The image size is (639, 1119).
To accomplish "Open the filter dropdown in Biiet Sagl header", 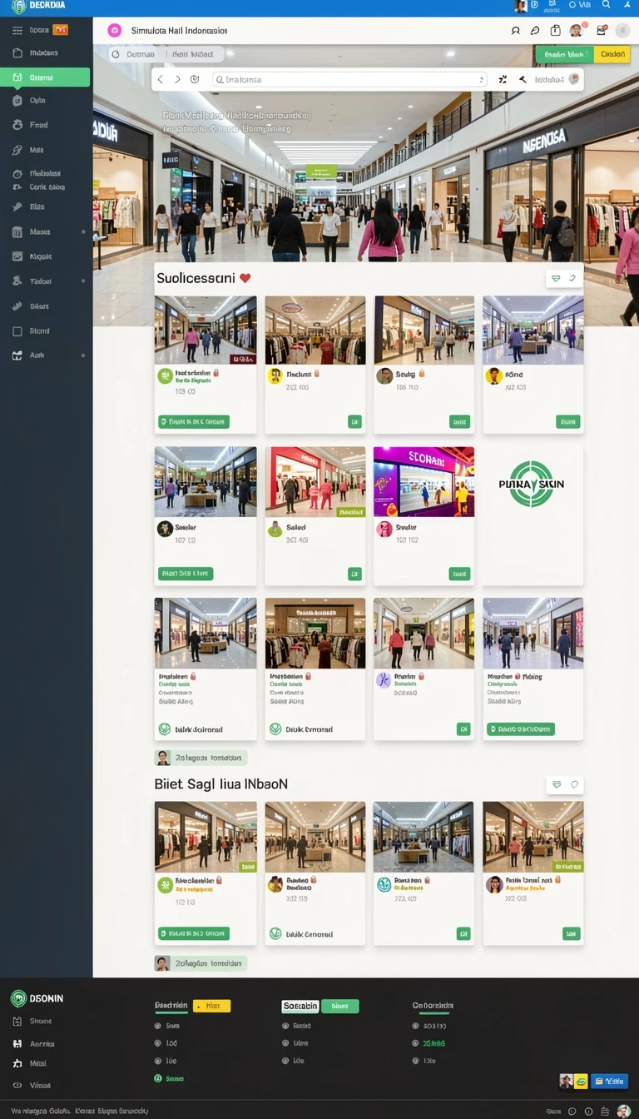I will [x=557, y=784].
